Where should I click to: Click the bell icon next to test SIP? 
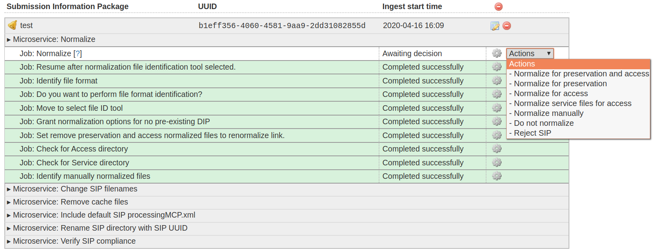coord(13,25)
